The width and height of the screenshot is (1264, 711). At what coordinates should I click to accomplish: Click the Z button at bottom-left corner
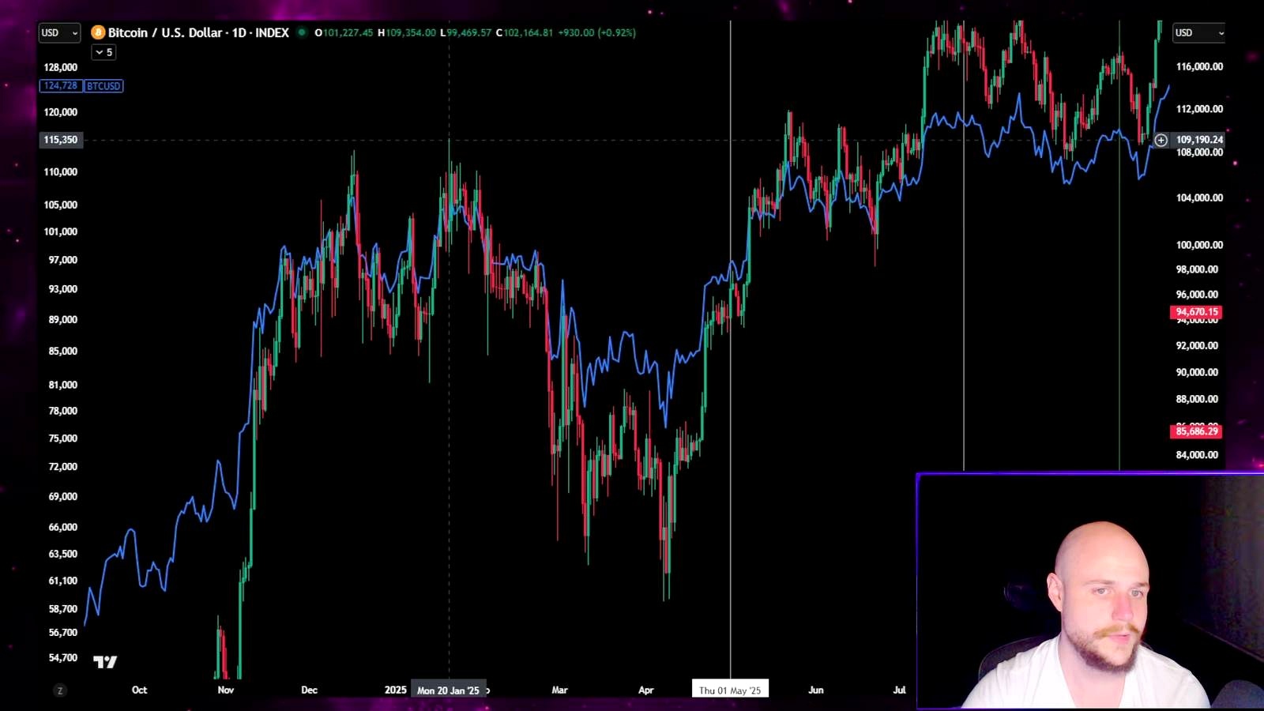[59, 690]
